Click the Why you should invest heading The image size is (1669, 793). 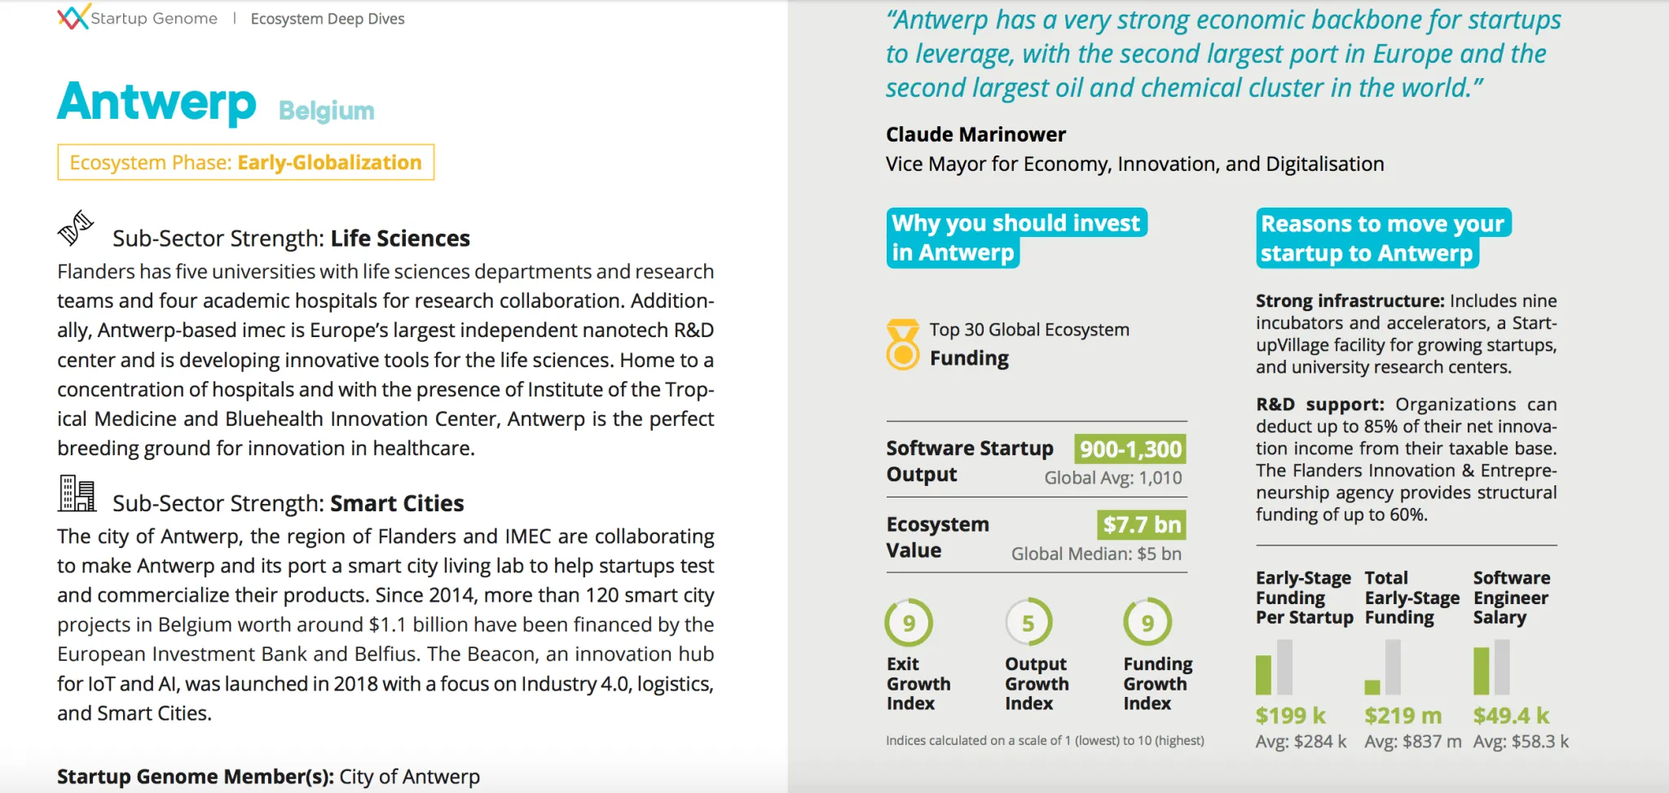(x=1015, y=237)
